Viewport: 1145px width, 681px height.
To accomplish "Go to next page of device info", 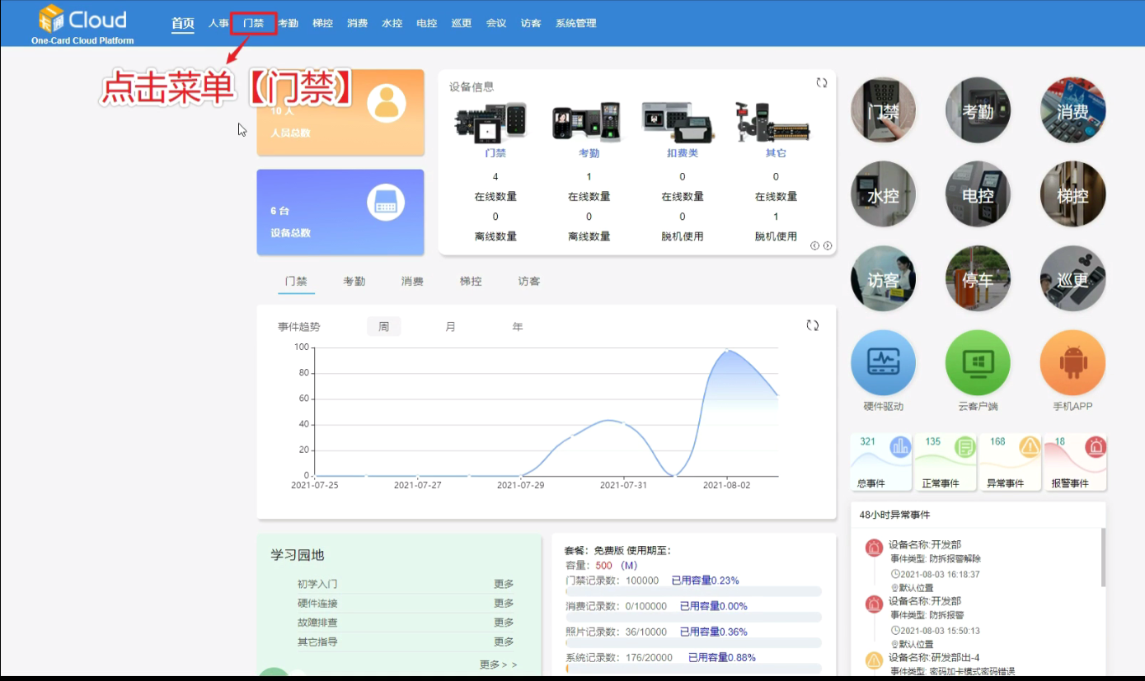I will tap(828, 245).
